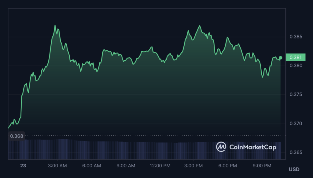Screen dimensions: 313x178
Task: Click the 3:00 AM time axis label
Action: pos(57,166)
